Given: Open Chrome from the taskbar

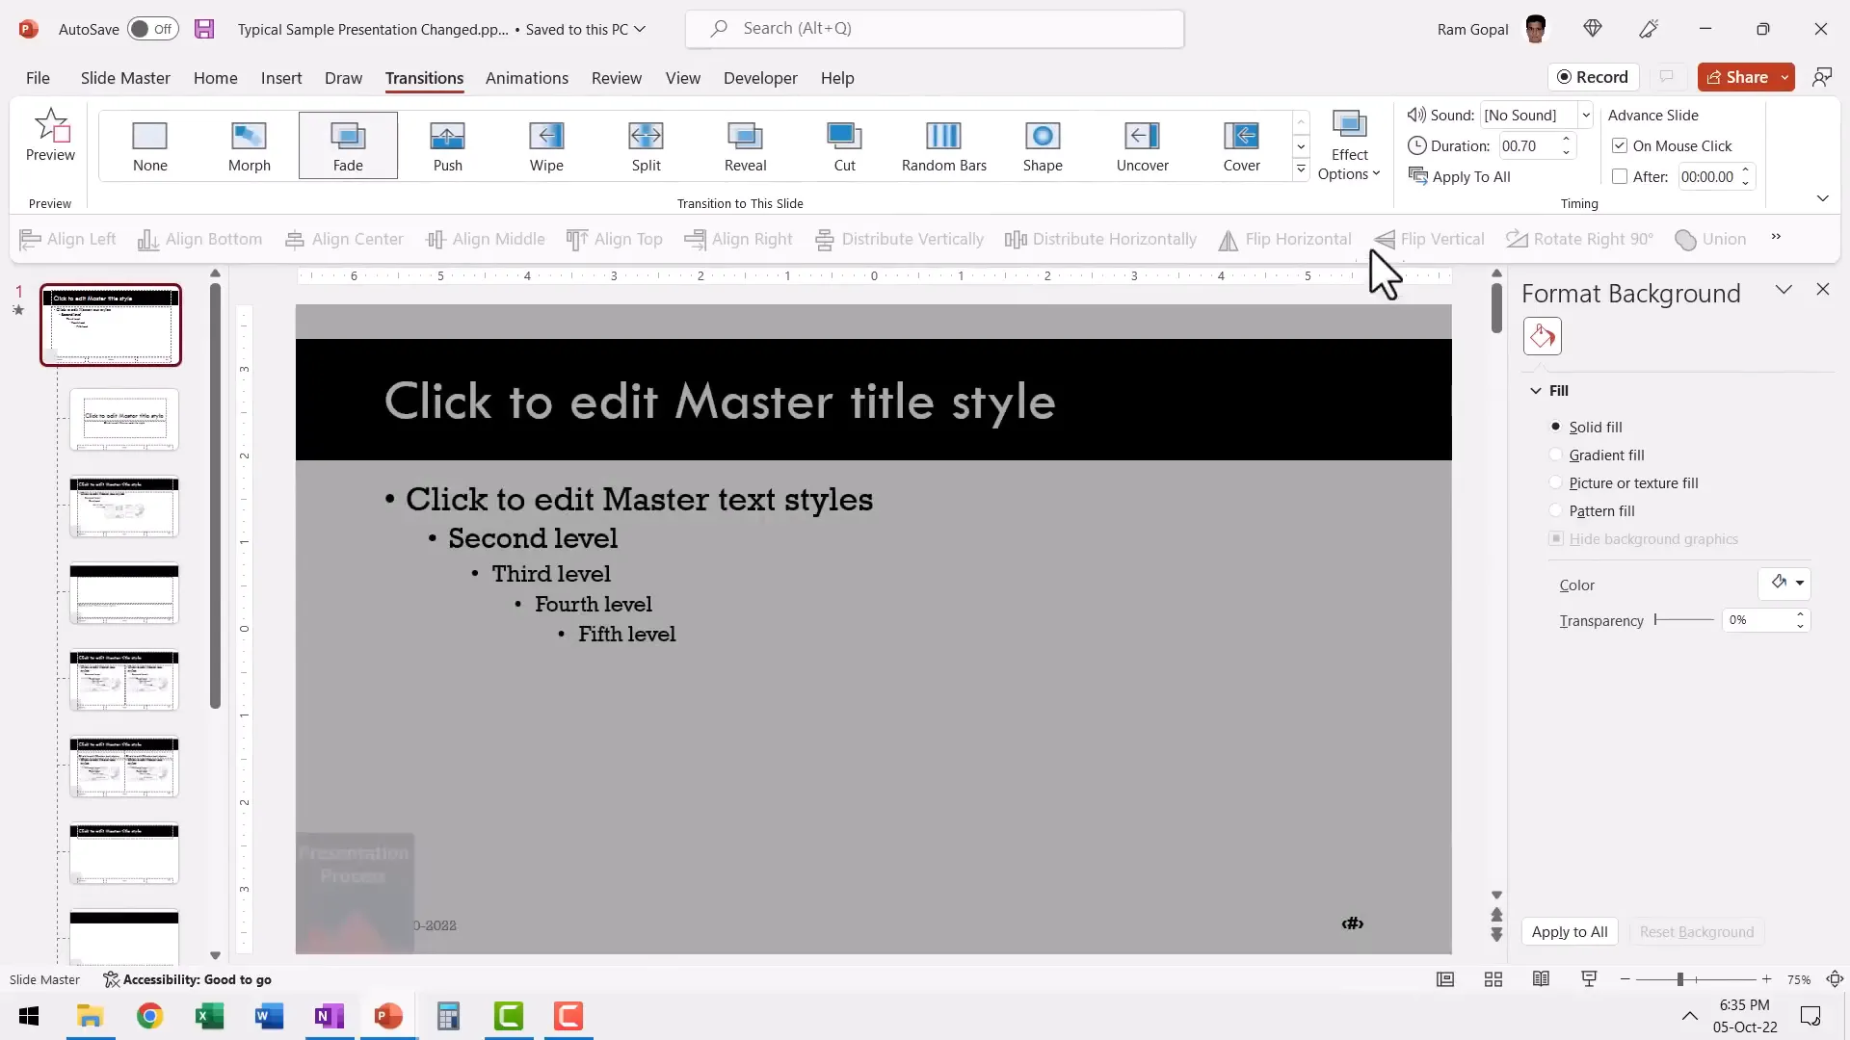Looking at the screenshot, I should pos(149,1016).
